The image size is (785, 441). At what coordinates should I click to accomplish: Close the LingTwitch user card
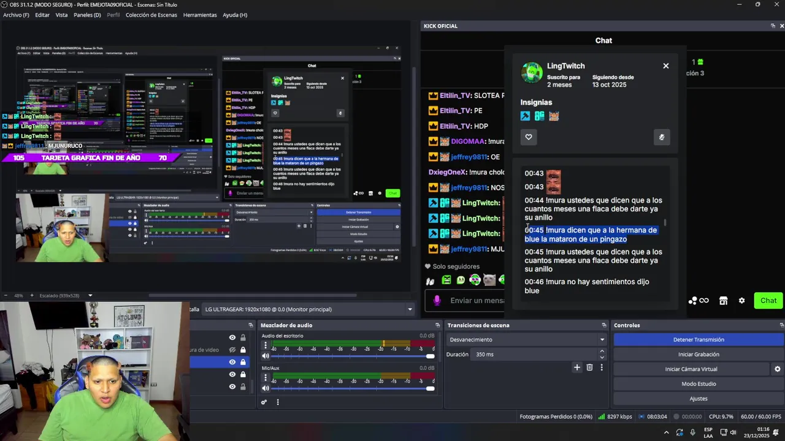tap(665, 66)
